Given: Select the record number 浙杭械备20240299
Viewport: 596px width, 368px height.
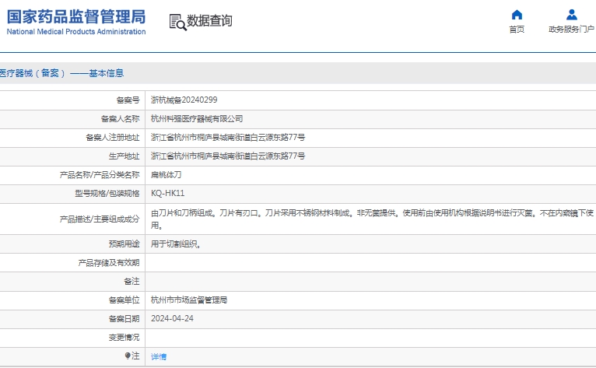Looking at the screenshot, I should point(184,100).
